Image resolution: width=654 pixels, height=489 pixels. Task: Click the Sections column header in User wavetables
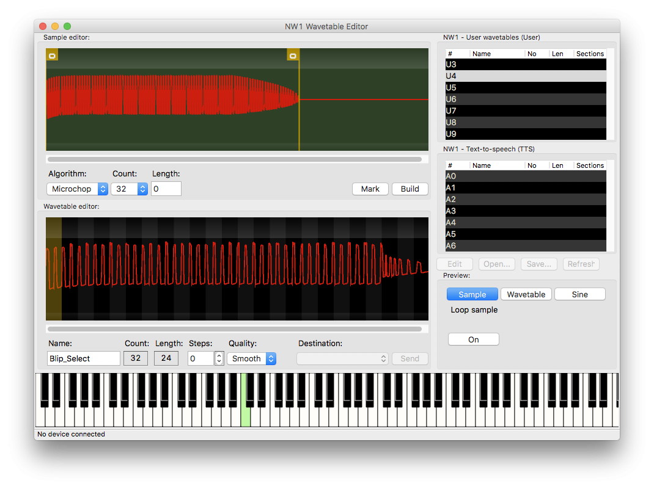(590, 54)
